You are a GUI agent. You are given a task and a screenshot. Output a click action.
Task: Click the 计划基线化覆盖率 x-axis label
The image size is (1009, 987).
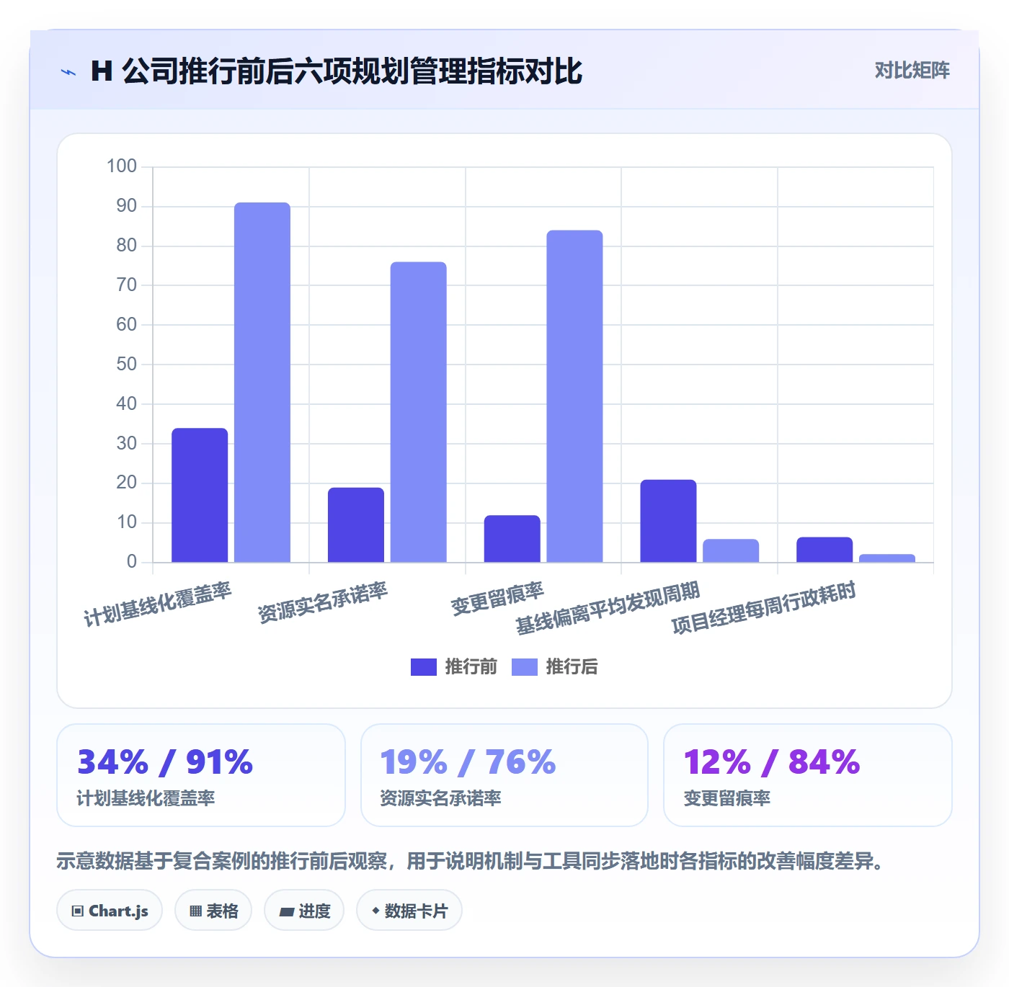coord(157,604)
